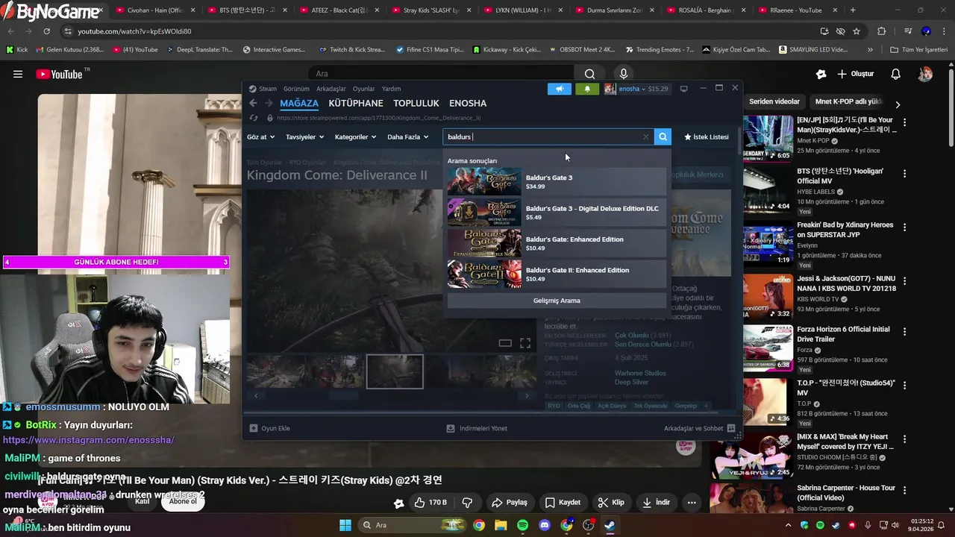Open enosha account wallet dropdown
The width and height of the screenshot is (955, 537).
click(636, 89)
